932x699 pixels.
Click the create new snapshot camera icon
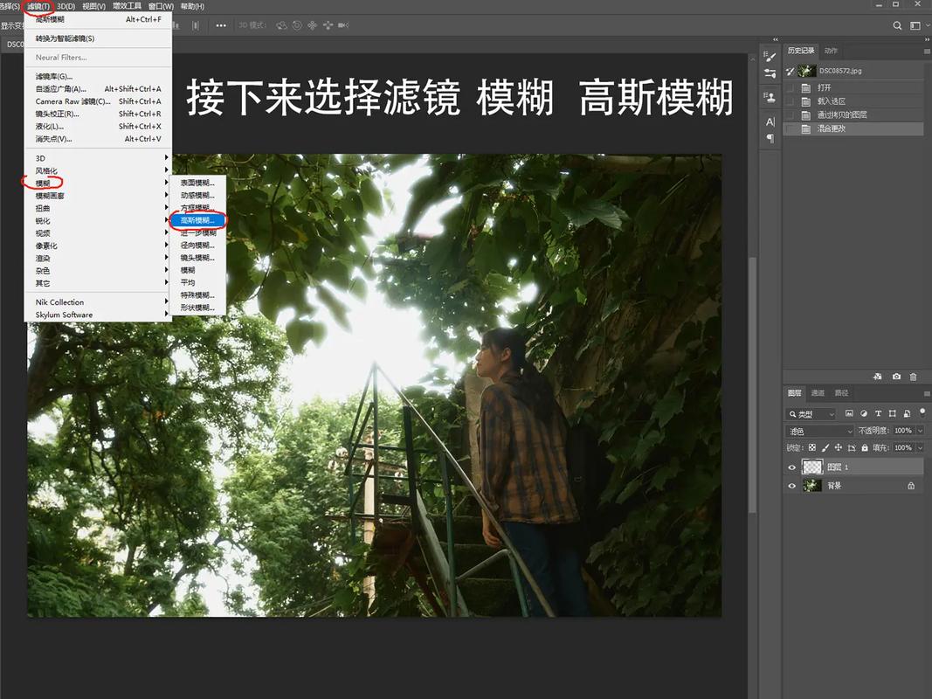[896, 376]
